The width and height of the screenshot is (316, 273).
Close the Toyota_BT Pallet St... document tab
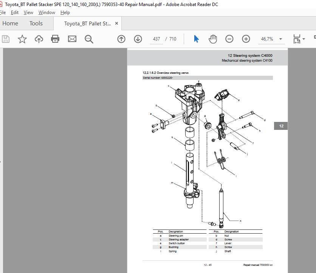(116, 23)
